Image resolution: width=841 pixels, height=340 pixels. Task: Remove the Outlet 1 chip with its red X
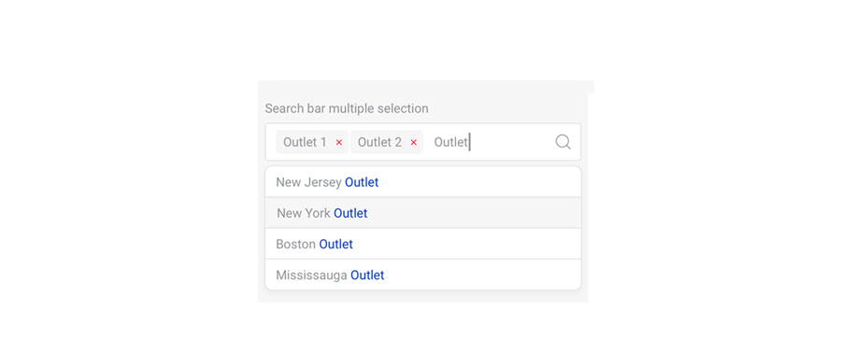click(339, 143)
